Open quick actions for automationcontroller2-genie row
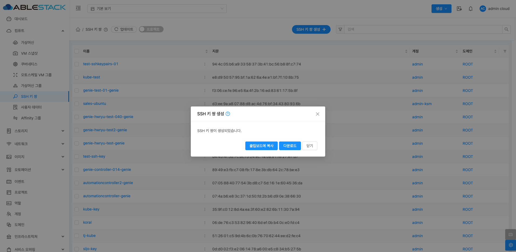This screenshot has width=516, height=252. coord(205,183)
